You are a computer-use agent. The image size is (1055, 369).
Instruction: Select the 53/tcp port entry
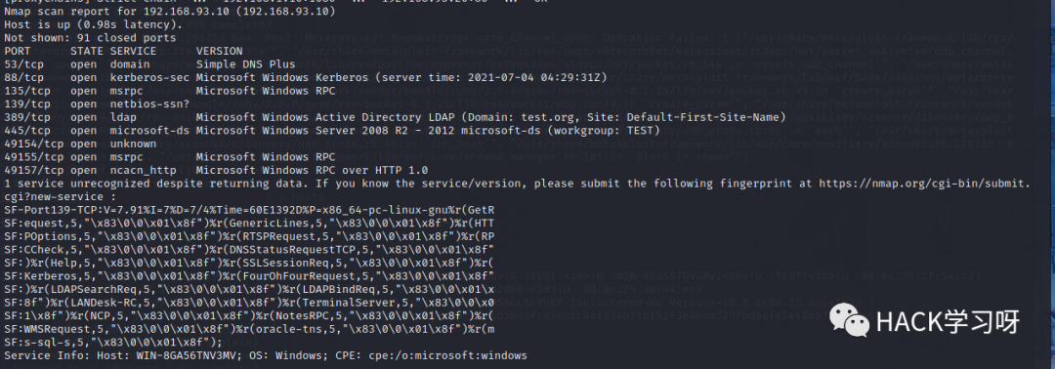coord(149,64)
